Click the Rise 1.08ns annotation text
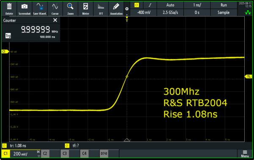Screen dimensions: 254x160 pos(190,114)
